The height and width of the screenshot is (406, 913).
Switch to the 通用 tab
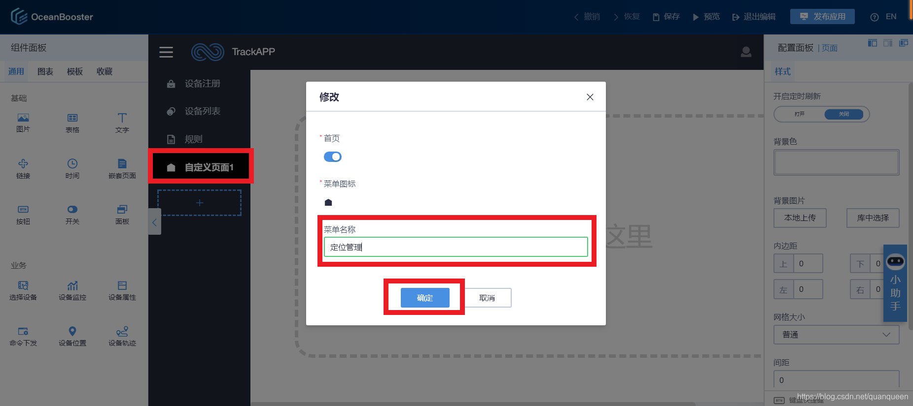tap(16, 72)
